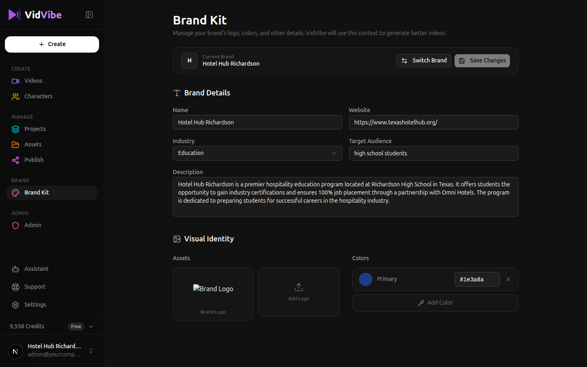Click the Free plan badge
Screen dimensions: 587x367
click(x=76, y=326)
